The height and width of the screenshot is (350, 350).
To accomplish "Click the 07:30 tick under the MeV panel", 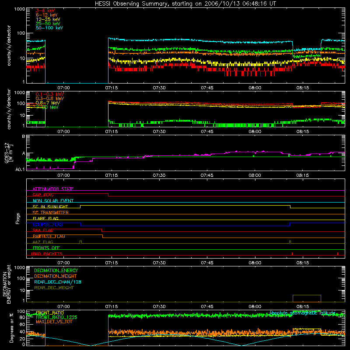I will [159, 132].
